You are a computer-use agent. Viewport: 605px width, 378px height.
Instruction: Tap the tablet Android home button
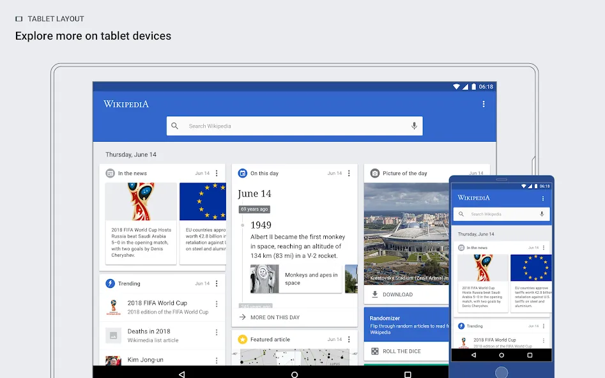point(295,375)
